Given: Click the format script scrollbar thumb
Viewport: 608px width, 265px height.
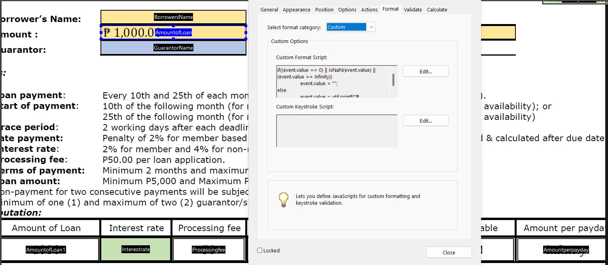Looking at the screenshot, I should (x=393, y=80).
